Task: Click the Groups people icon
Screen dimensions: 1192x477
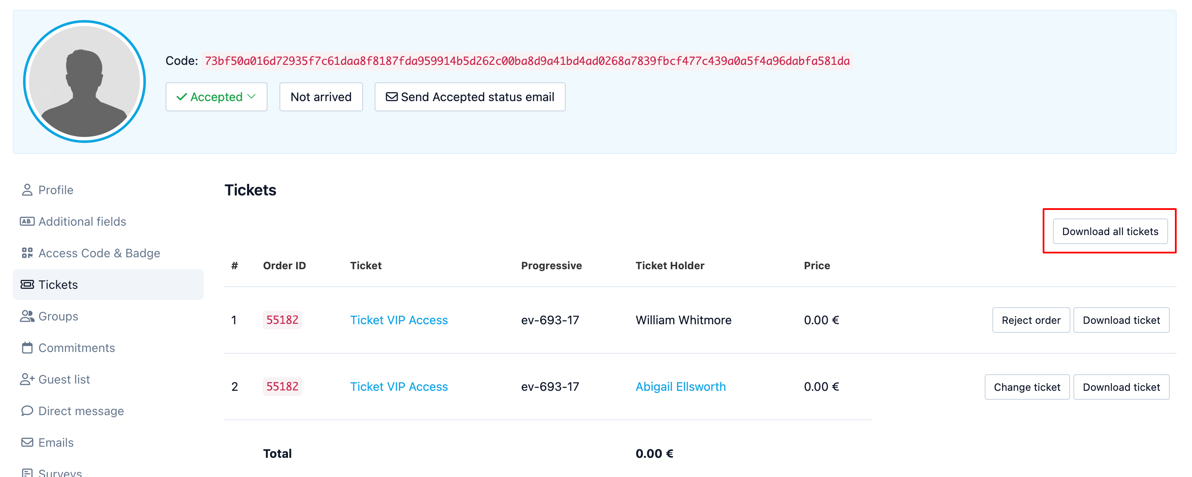Action: [x=27, y=316]
